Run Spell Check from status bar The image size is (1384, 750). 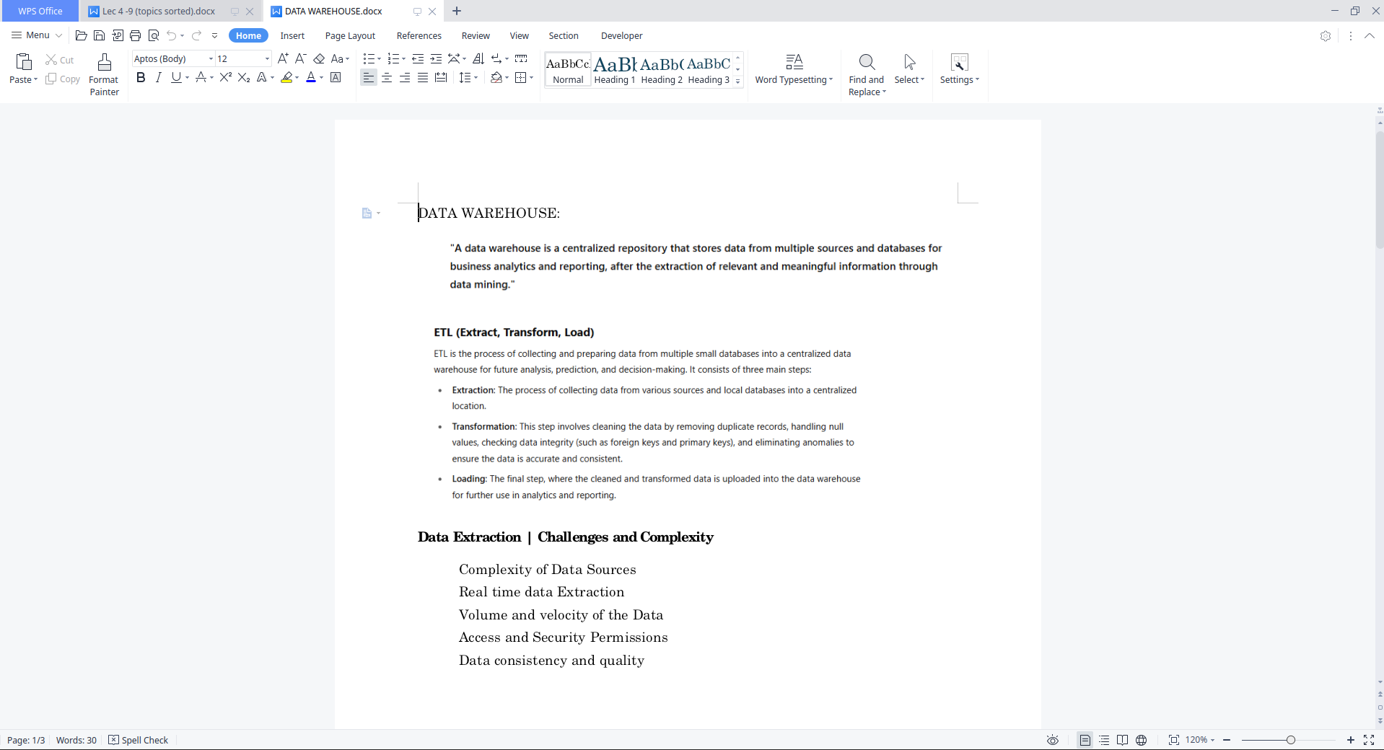pos(138,740)
